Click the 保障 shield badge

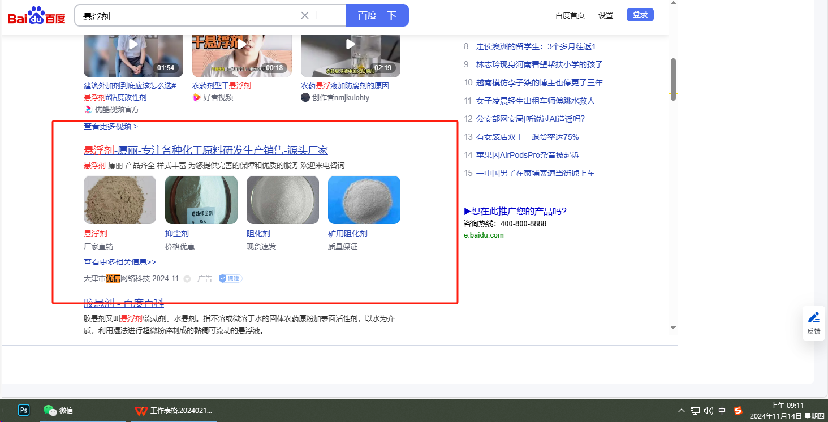[230, 278]
